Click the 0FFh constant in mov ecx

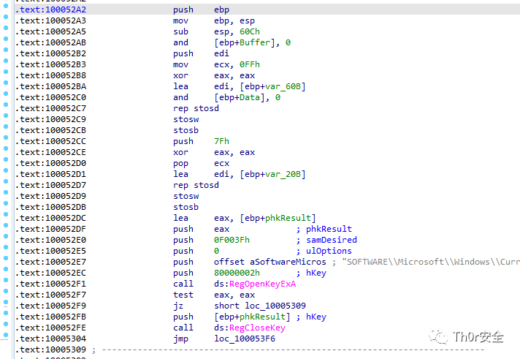tap(249, 64)
